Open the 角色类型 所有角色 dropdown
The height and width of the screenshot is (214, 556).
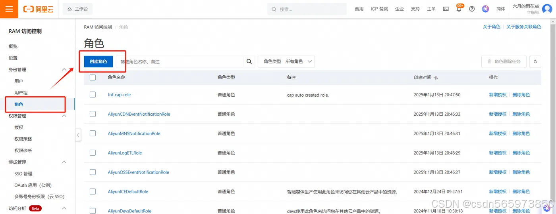[286, 61]
